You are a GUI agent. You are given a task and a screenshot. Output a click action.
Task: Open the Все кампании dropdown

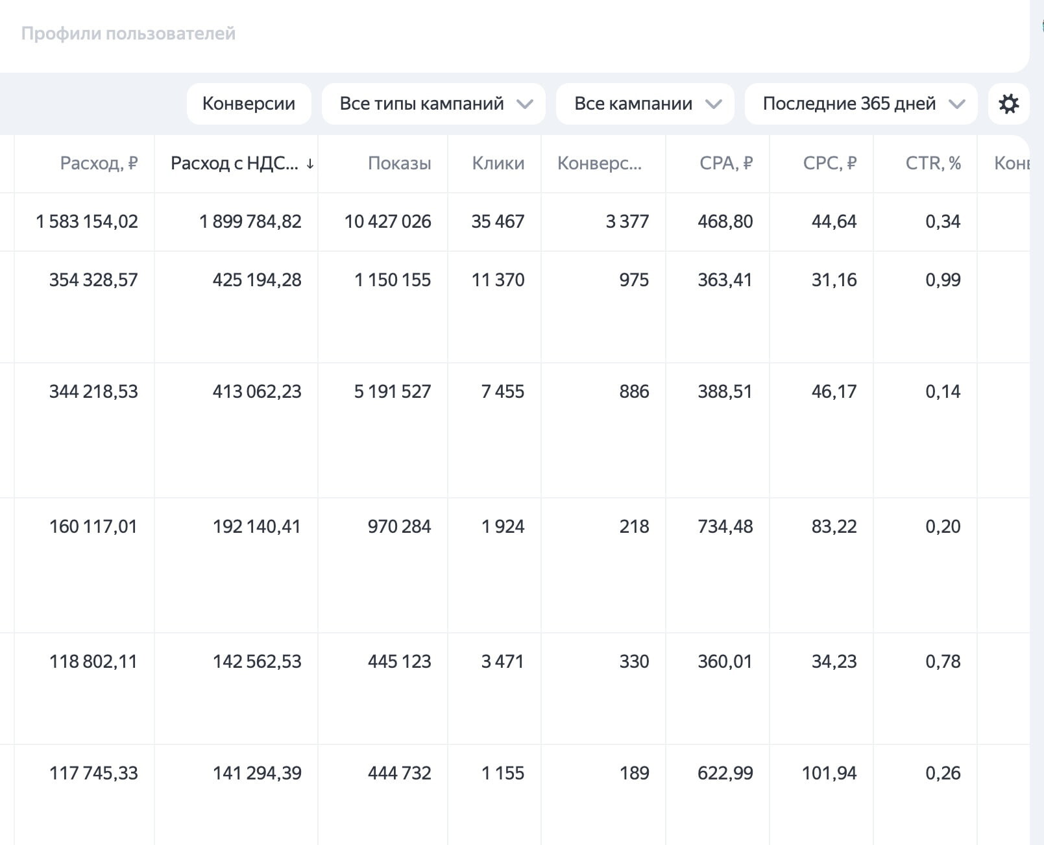pyautogui.click(x=645, y=104)
